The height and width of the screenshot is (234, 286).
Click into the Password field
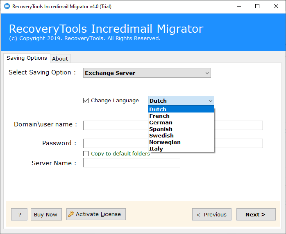pyautogui.click(x=173, y=143)
